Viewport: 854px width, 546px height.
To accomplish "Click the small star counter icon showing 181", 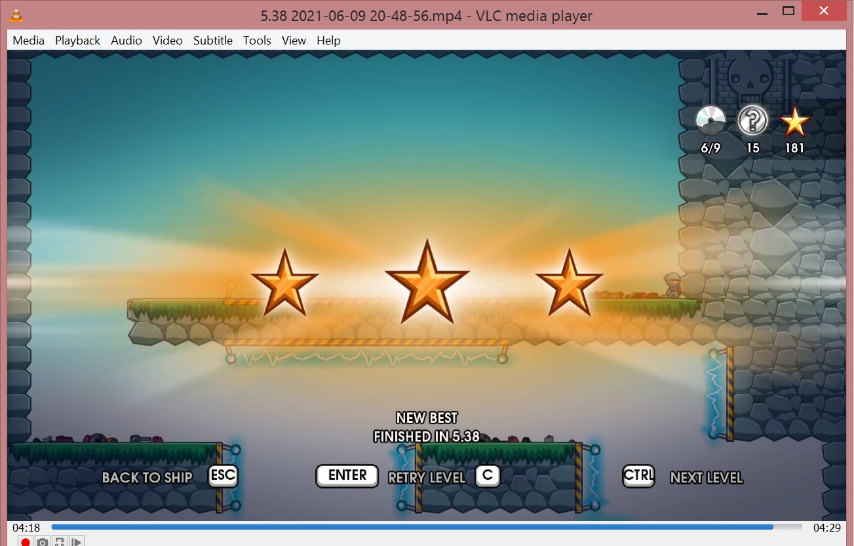I will 795,121.
